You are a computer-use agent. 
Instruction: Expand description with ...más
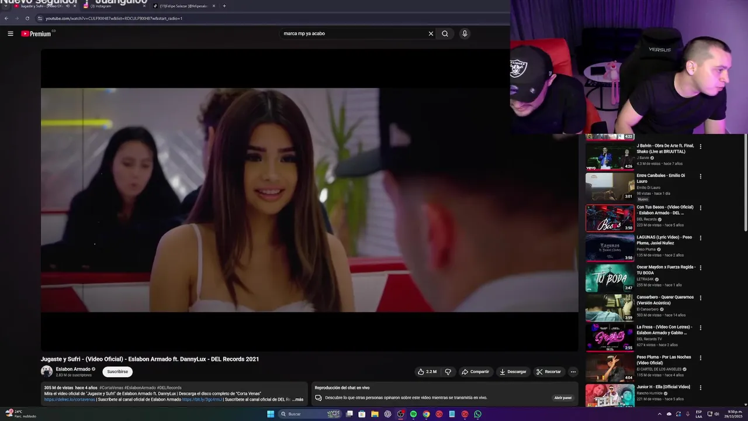(x=297, y=399)
